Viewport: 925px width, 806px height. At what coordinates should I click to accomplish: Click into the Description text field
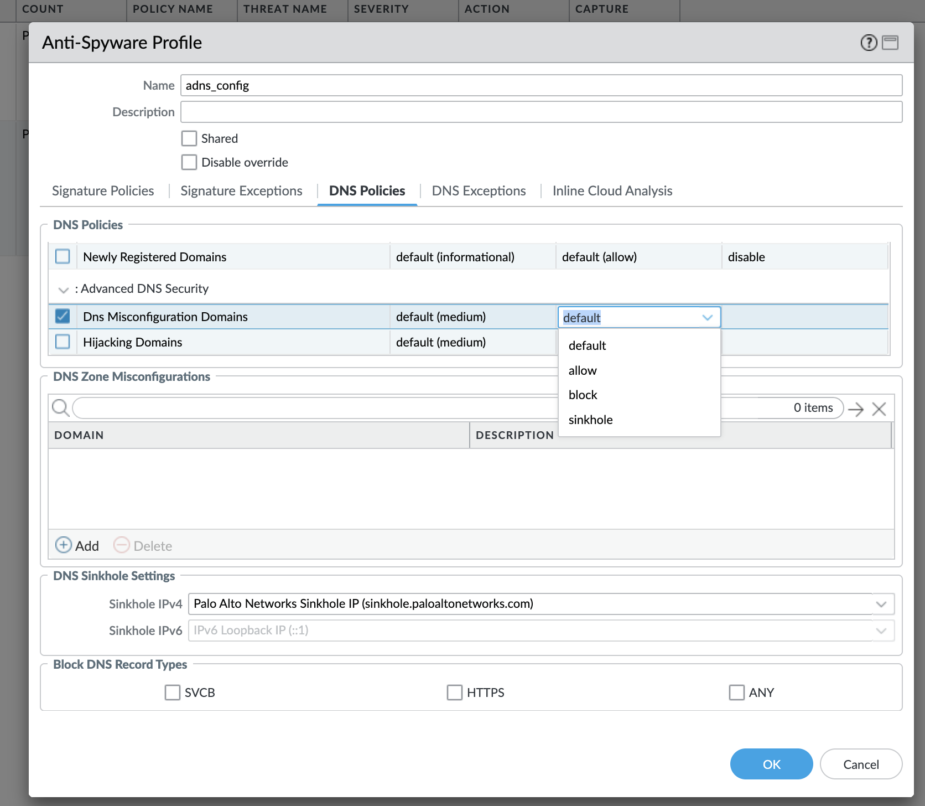(541, 112)
